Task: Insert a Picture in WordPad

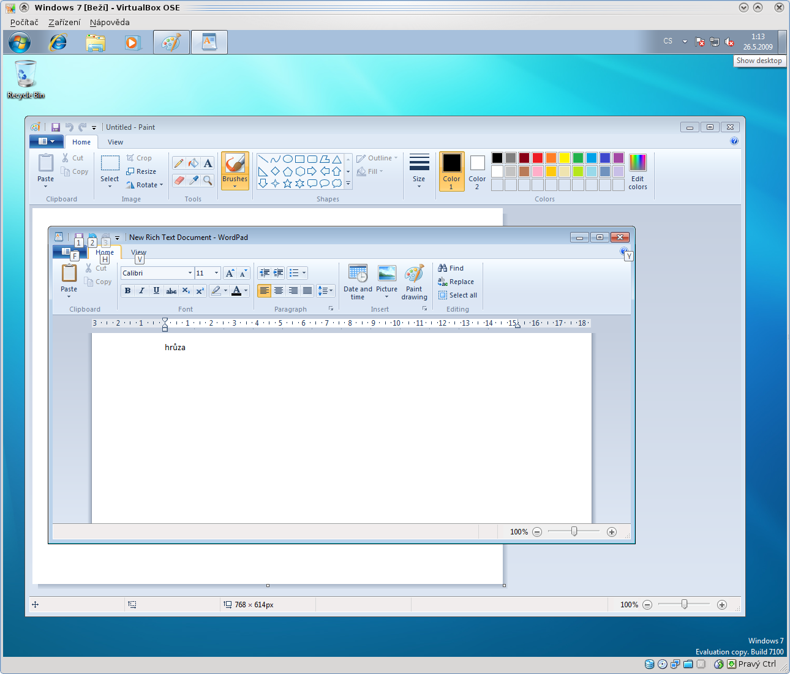Action: pos(386,282)
